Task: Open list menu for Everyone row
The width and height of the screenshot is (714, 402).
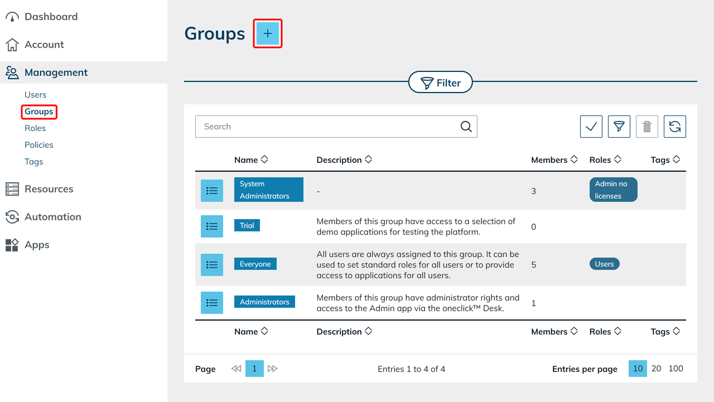Action: click(x=212, y=265)
